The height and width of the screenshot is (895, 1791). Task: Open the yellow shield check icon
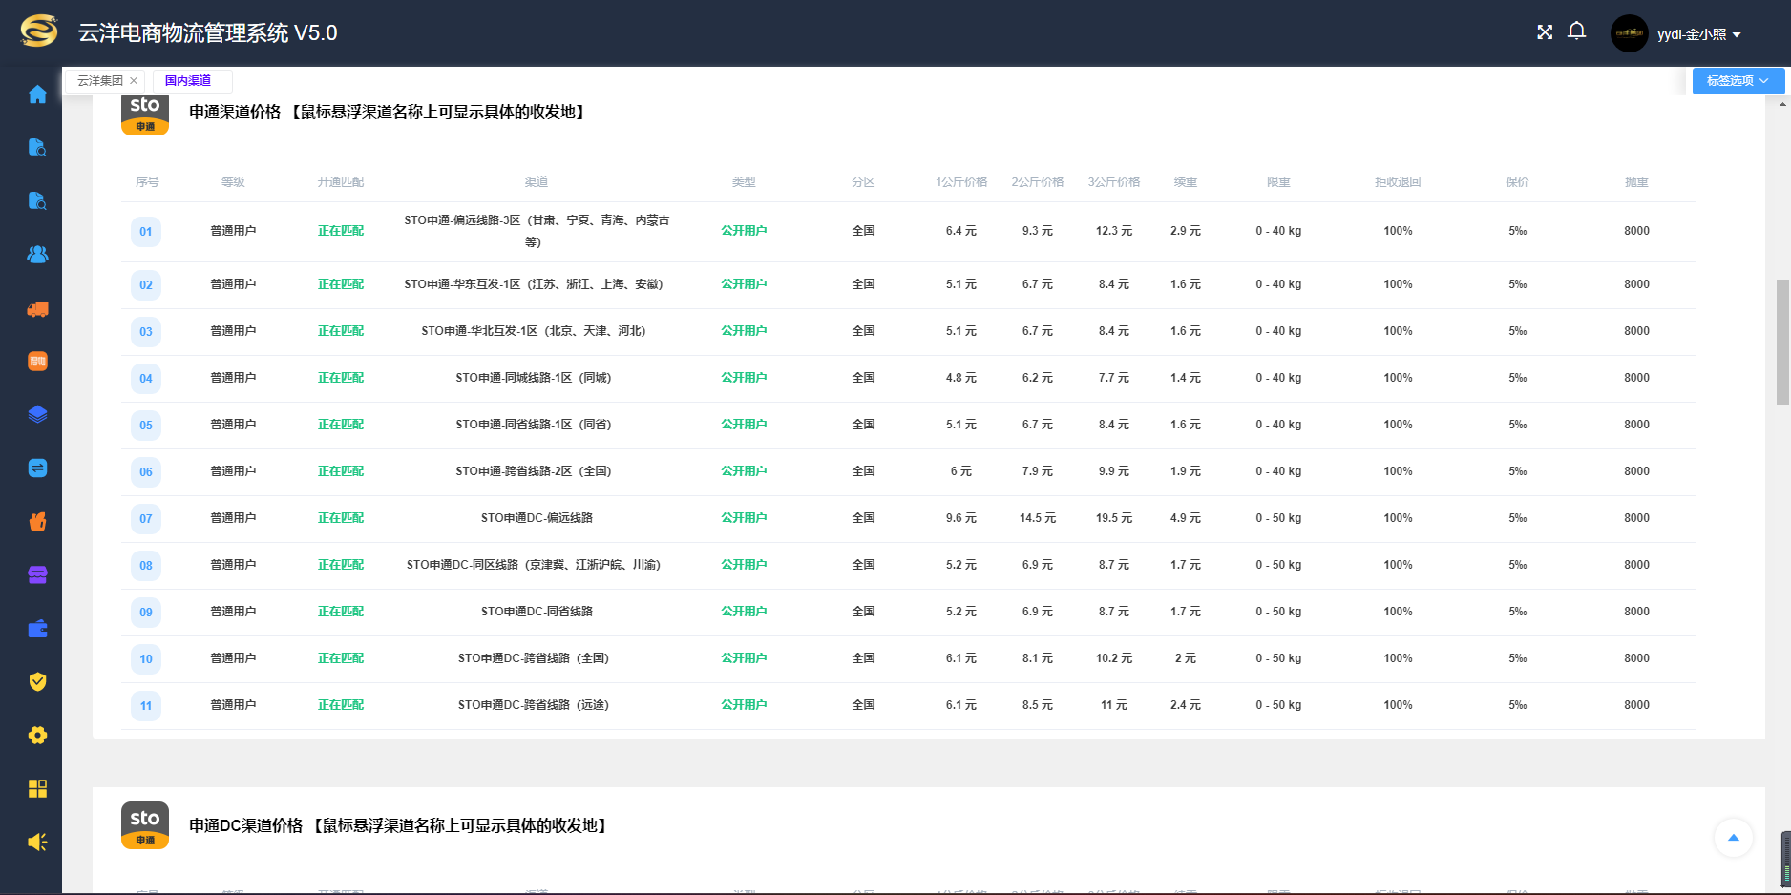(x=37, y=681)
